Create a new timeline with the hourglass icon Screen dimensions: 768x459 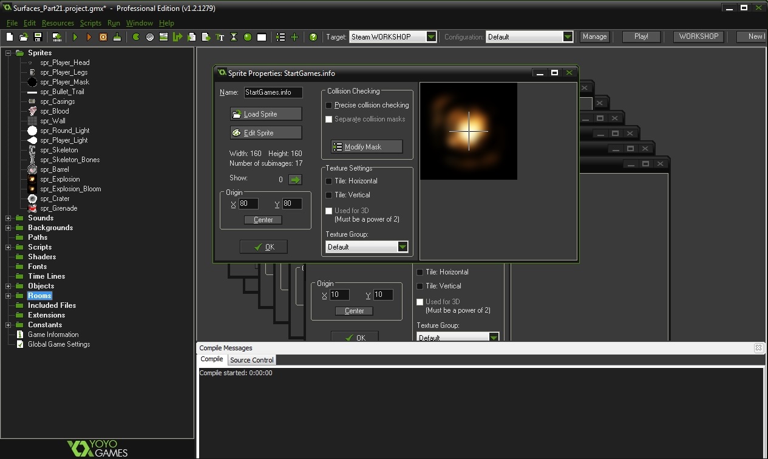[234, 37]
